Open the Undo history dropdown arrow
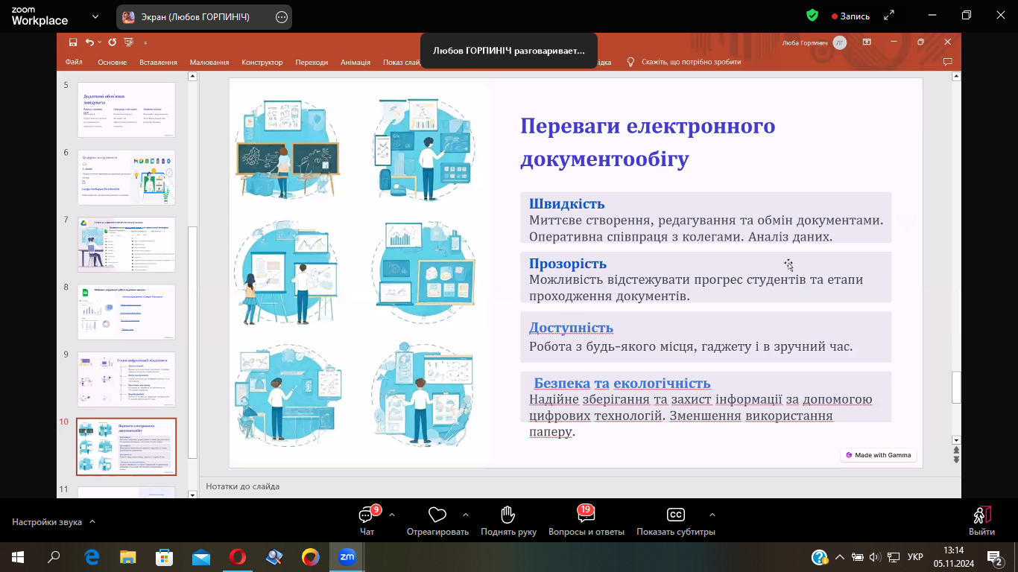The width and height of the screenshot is (1018, 572). click(99, 42)
